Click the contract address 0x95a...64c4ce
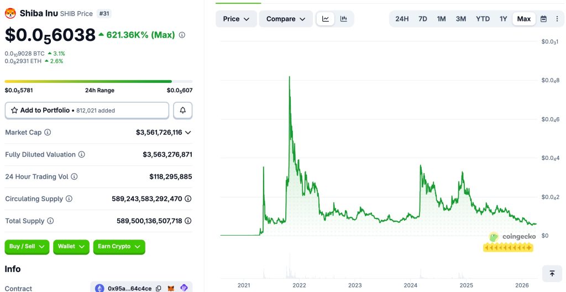The image size is (566, 292). (x=130, y=288)
